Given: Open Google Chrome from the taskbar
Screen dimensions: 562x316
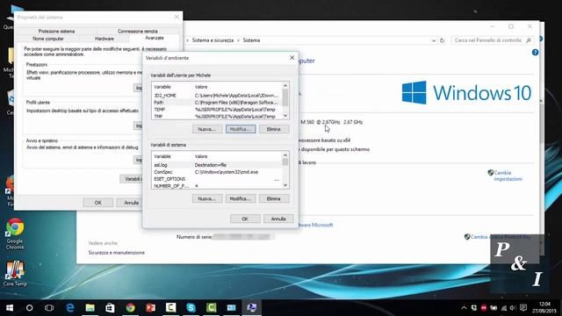Looking at the screenshot, I should (x=131, y=308).
